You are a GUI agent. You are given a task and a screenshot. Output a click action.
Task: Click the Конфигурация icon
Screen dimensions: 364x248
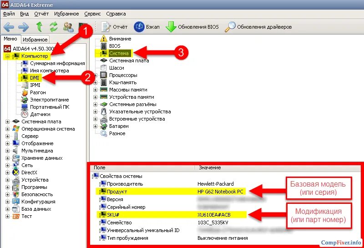(x=16, y=202)
